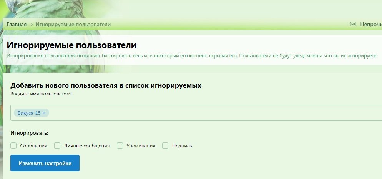Toggle the Подпись checkbox
382x179 pixels.
pos(165,146)
